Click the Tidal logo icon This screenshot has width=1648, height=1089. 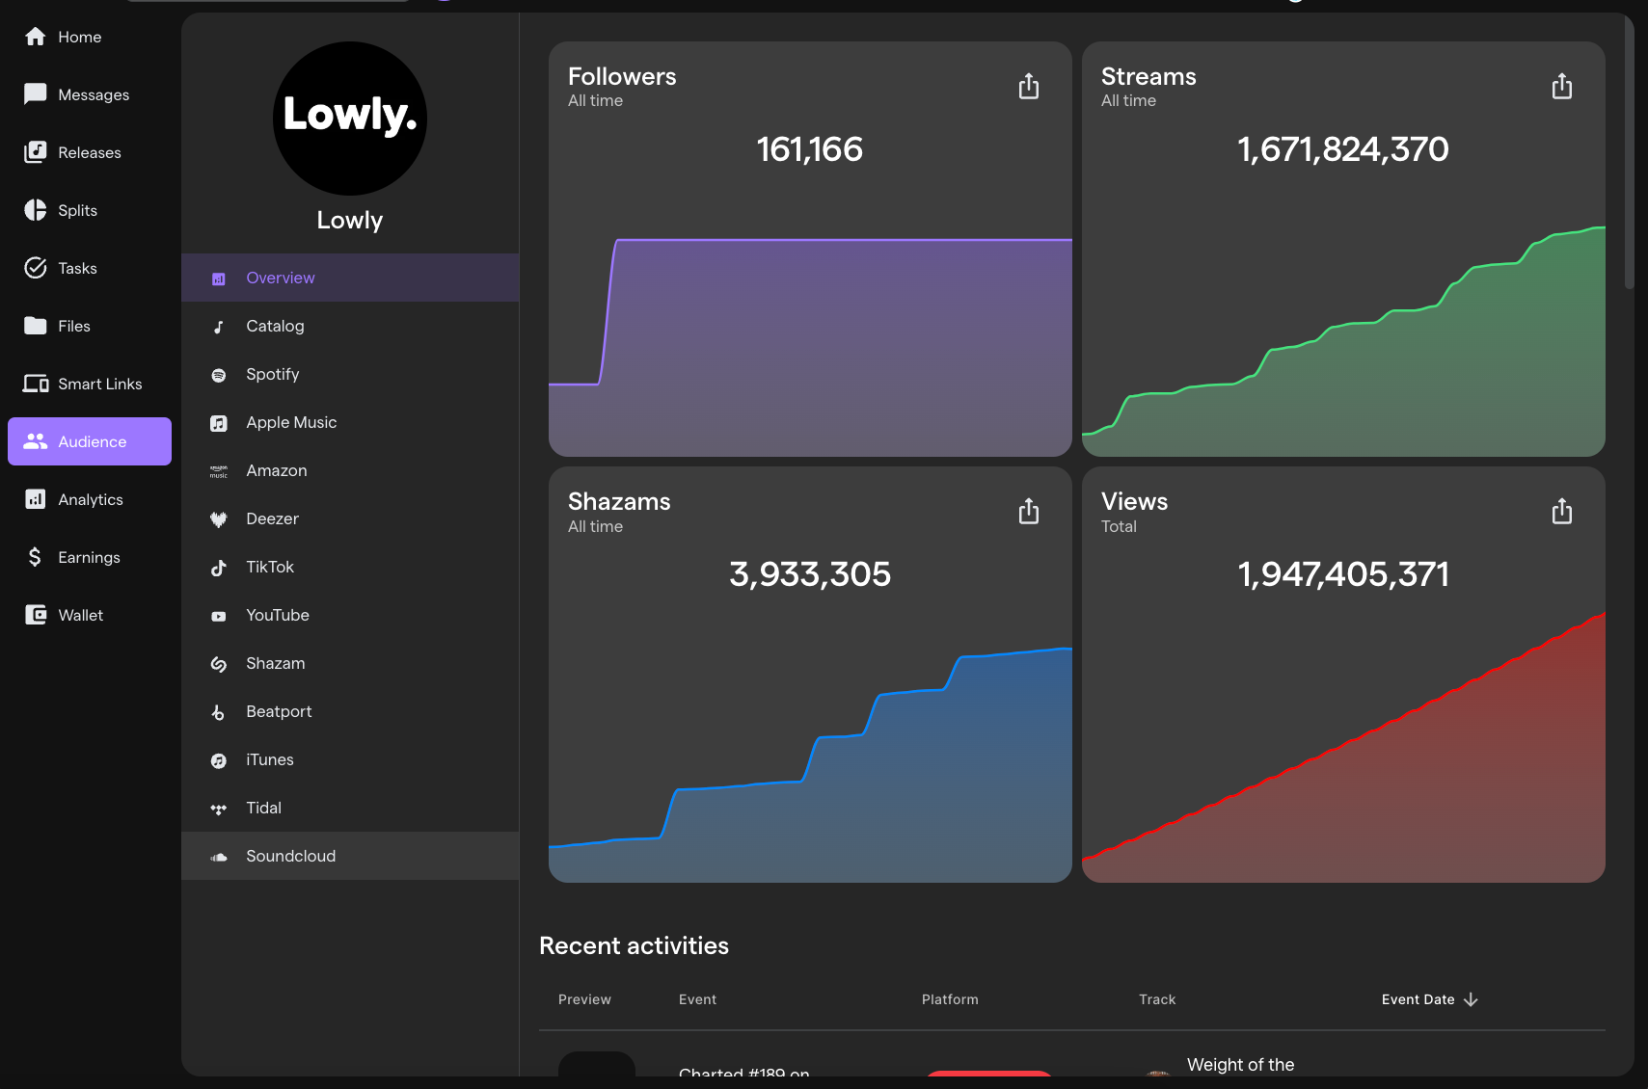click(x=219, y=809)
